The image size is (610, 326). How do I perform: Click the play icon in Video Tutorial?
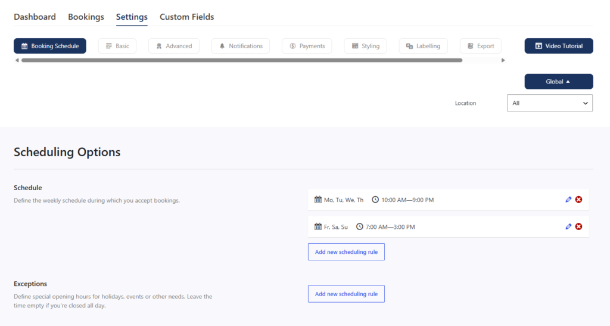pos(539,46)
